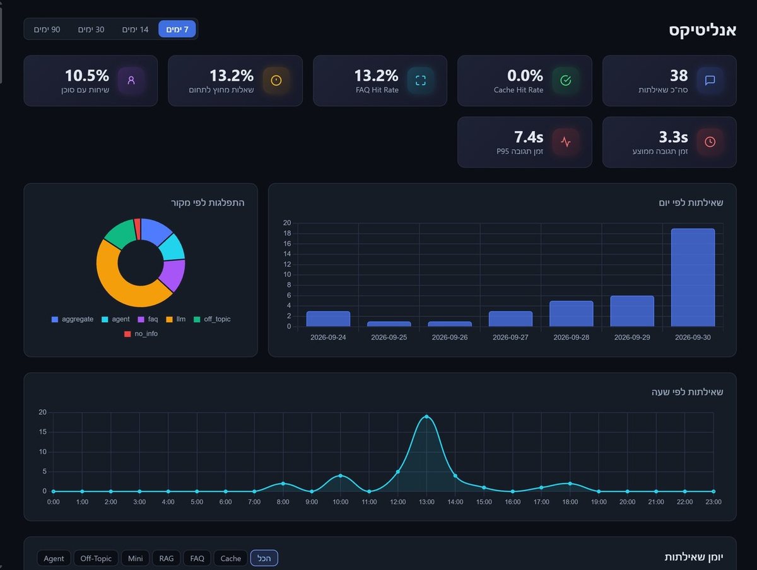Select the הכל filter chip

(264, 558)
